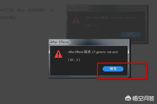The height and width of the screenshot is (104, 157).
Task: Click the red warning triangle icon
Action: (x=58, y=54)
